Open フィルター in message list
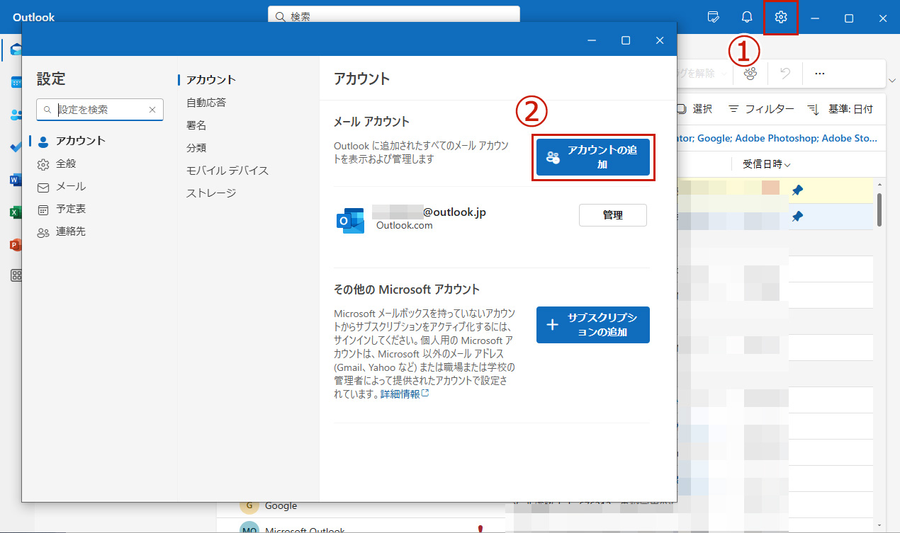Viewport: 900px width, 533px height. 761,109
